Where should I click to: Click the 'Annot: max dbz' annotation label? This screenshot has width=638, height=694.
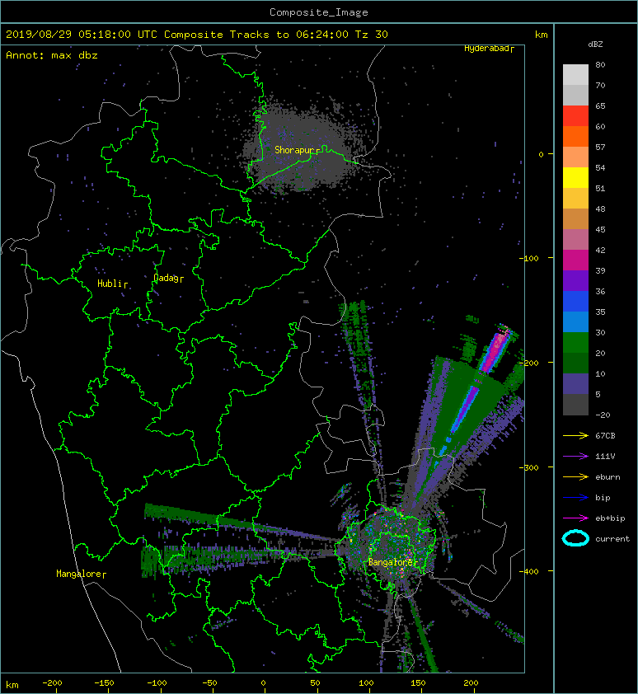click(52, 55)
